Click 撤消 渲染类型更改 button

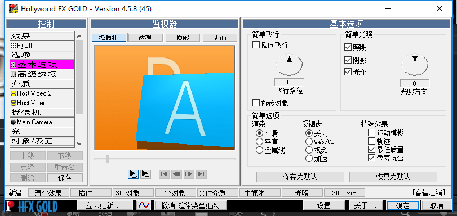click(x=190, y=205)
